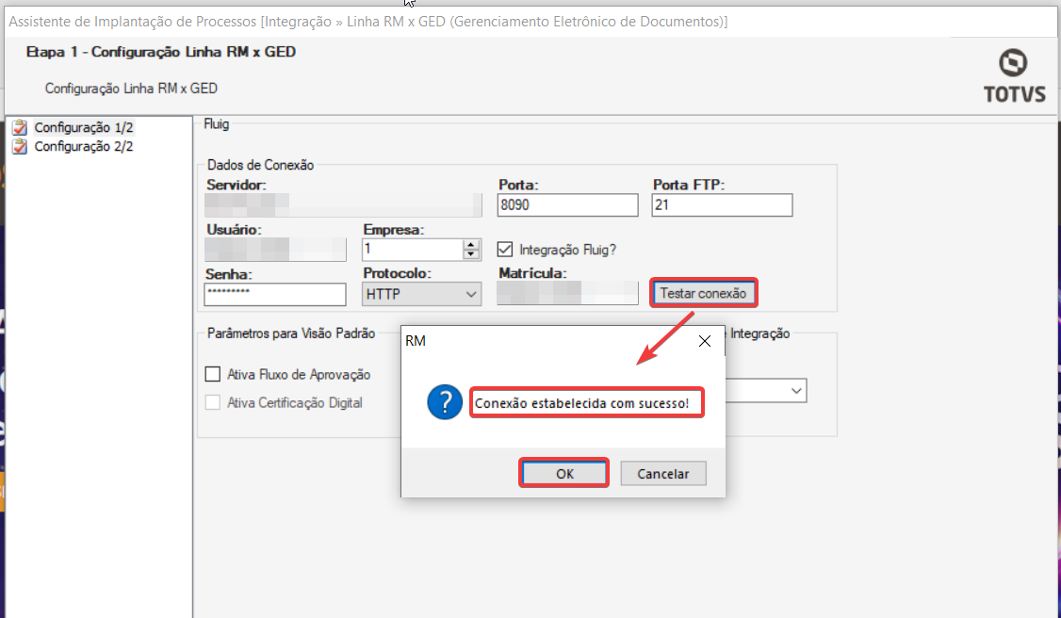1061x618 pixels.
Task: Click the Testar conexão button
Action: pos(703,293)
